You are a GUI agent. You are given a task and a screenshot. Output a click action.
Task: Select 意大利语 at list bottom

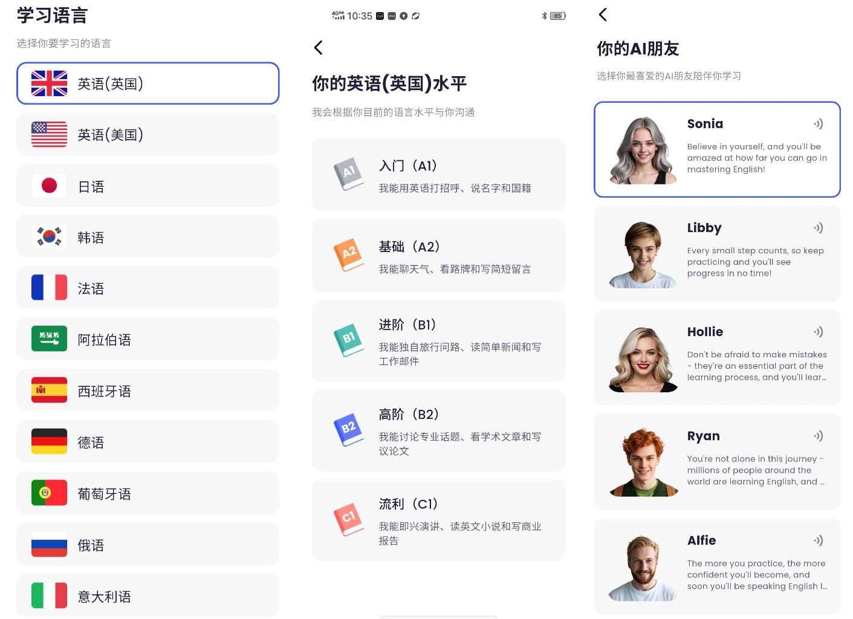tap(148, 595)
